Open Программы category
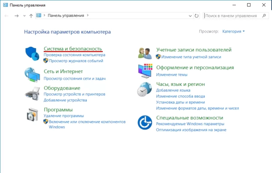The width and height of the screenshot is (272, 173). (58, 110)
